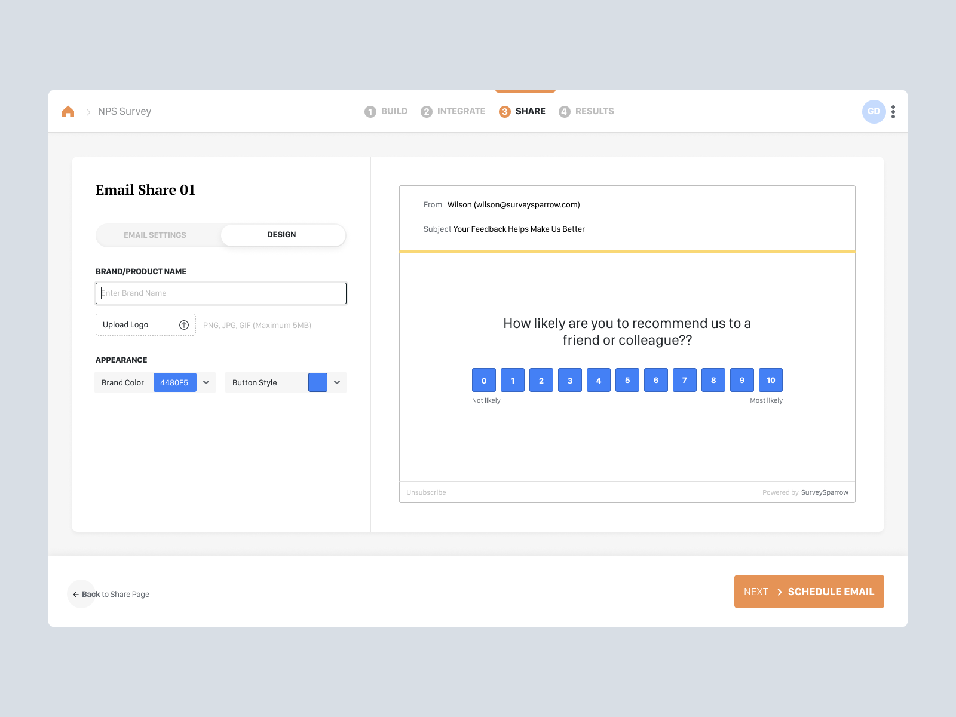Viewport: 956px width, 717px height.
Task: Select rating 2 in the preview
Action: tap(541, 380)
